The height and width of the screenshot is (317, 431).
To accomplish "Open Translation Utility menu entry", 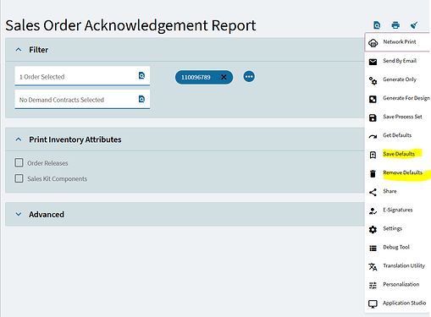I will (397, 265).
